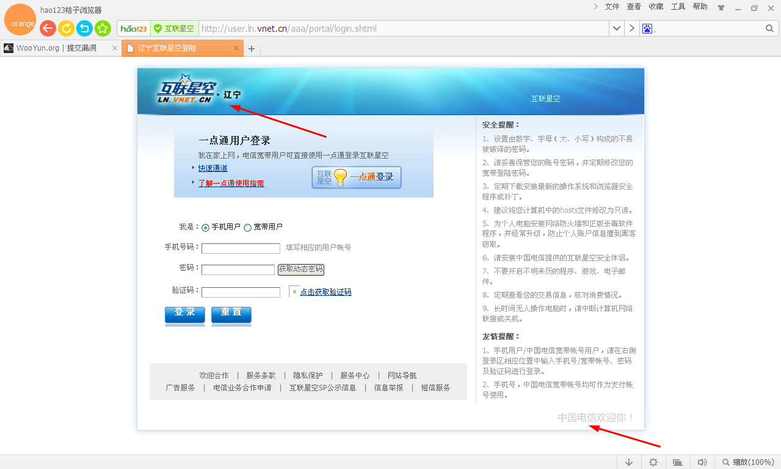The height and width of the screenshot is (469, 781).
Task: Open the 广告服务 footer link
Action: click(x=180, y=388)
